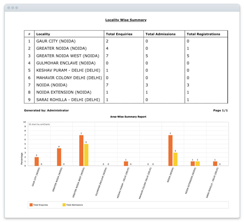Click the Total Admissions legend label

point(74,205)
